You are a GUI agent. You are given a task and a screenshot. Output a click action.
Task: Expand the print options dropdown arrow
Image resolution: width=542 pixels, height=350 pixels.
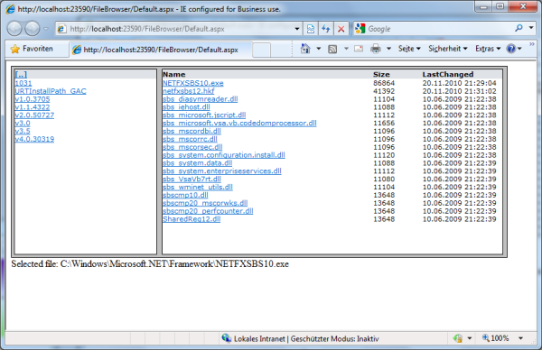tap(388, 49)
